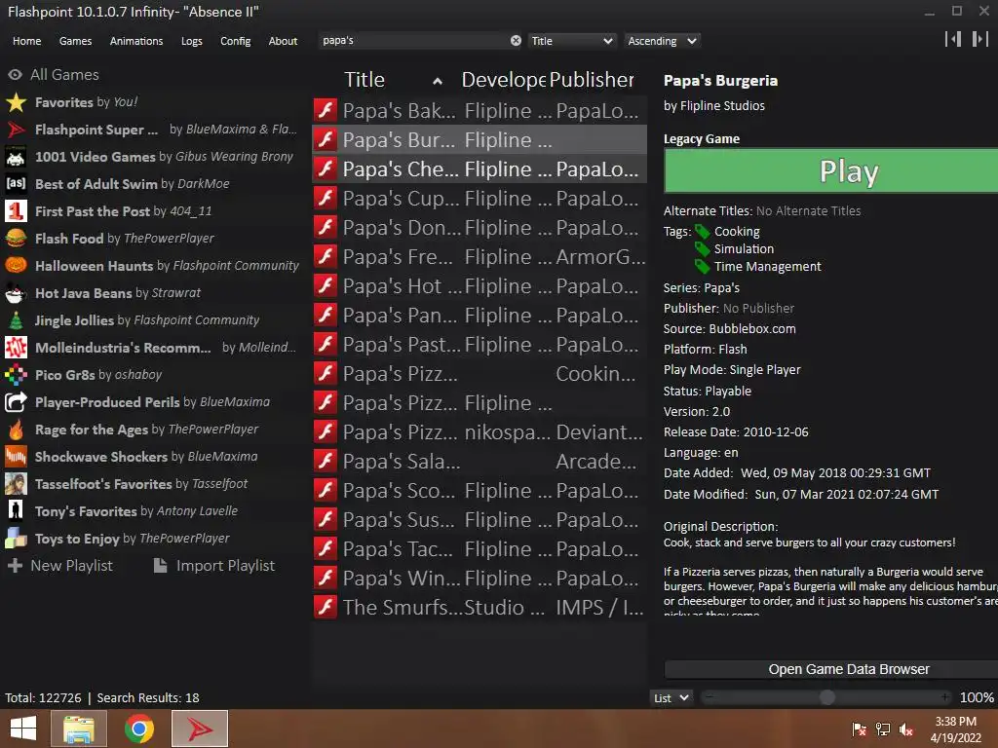Sort by the Title column header

365,80
